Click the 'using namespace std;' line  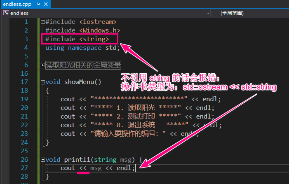[82, 48]
